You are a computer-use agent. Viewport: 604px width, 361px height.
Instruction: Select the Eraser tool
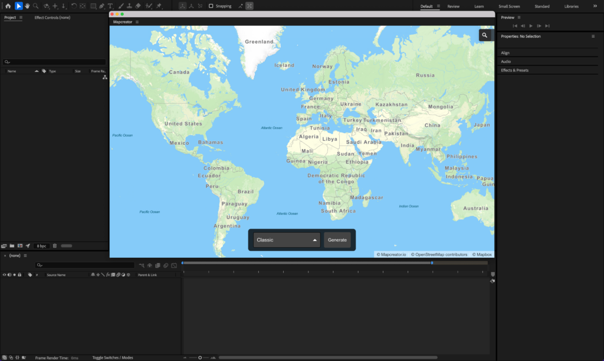[138, 6]
